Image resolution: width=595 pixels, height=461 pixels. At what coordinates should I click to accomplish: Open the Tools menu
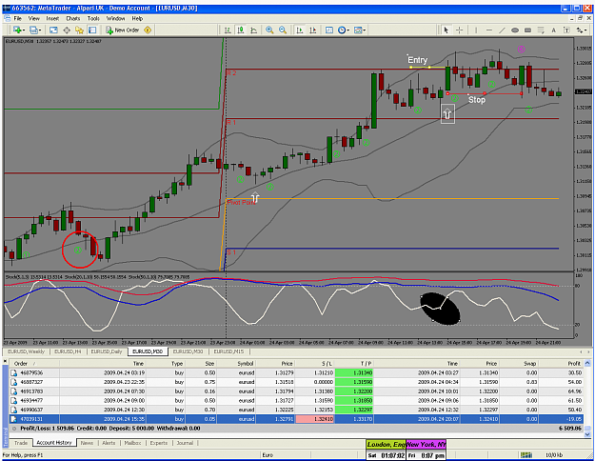pyautogui.click(x=93, y=18)
